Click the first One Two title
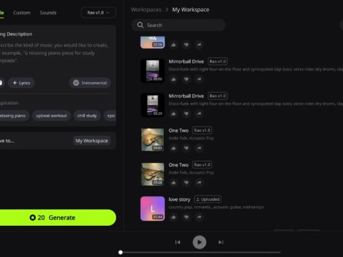Screen dimensions: 343x257 179,130
